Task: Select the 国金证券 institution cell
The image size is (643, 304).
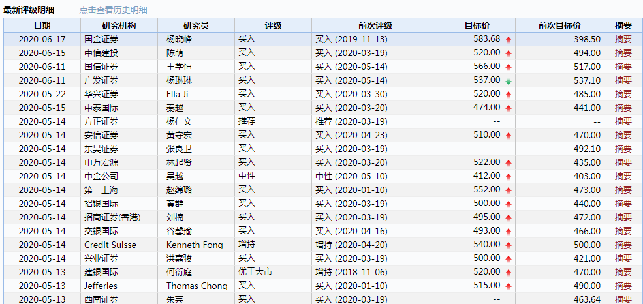Action: click(x=119, y=39)
